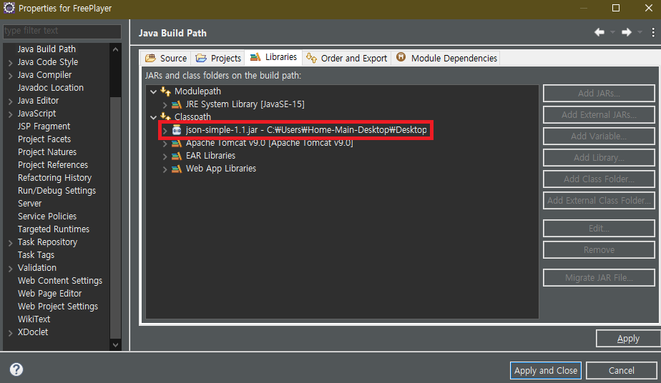Image resolution: width=661 pixels, height=383 pixels.
Task: Click the json-simple-1.1.jar file icon
Action: (x=177, y=130)
